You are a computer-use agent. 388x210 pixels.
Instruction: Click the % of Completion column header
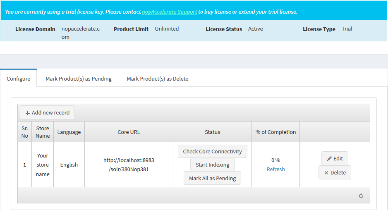point(275,132)
